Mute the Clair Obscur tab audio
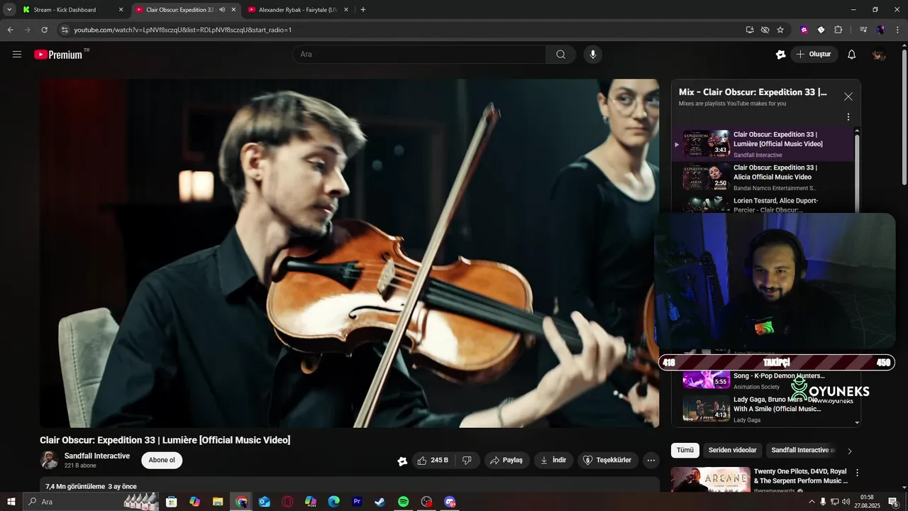This screenshot has height=511, width=908. tap(222, 10)
